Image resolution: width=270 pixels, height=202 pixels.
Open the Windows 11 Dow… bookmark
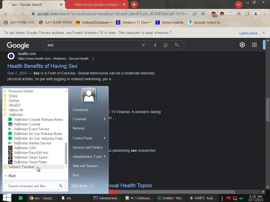click(x=134, y=23)
